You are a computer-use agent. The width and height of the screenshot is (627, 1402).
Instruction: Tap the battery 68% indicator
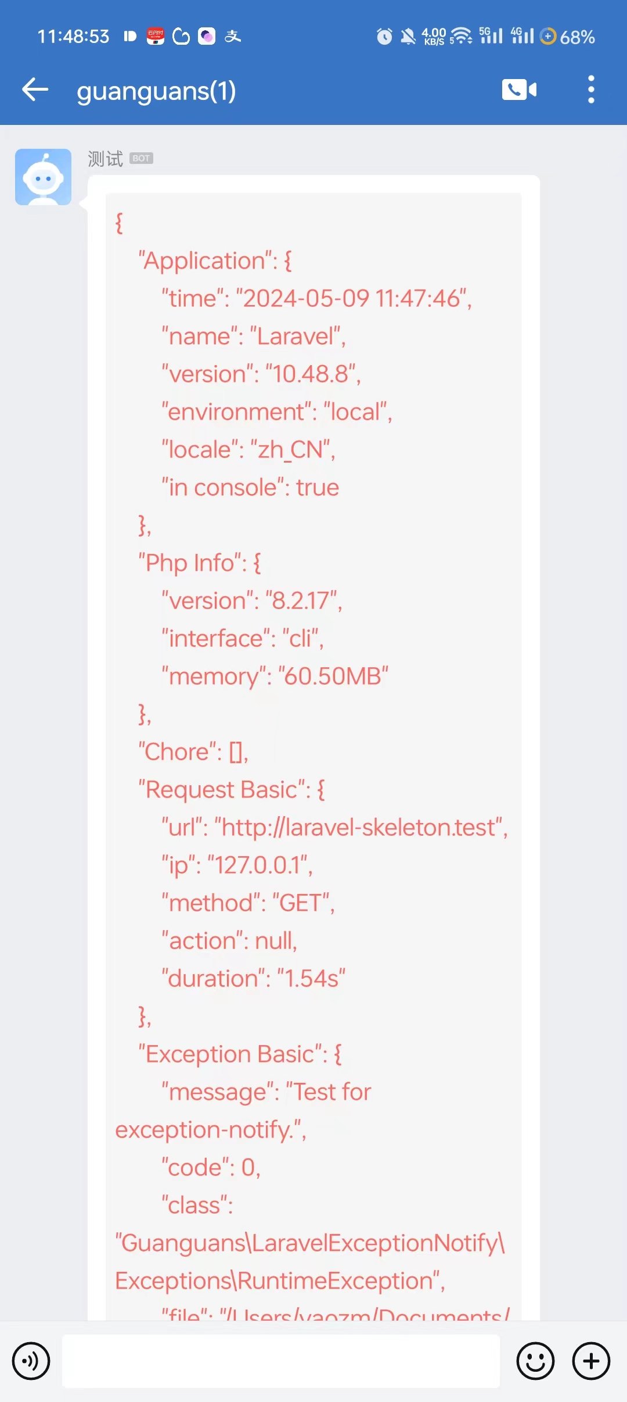(x=567, y=37)
